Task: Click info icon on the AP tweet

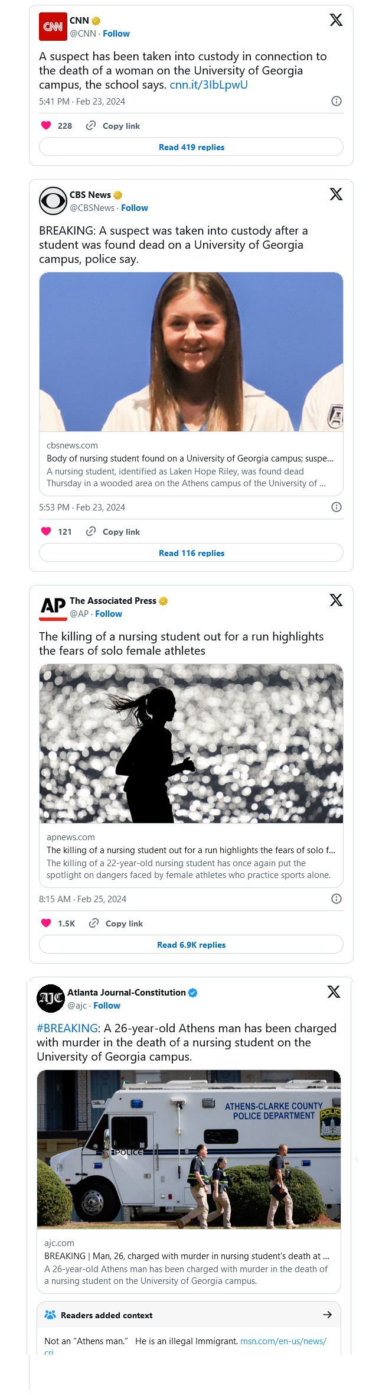Action: coord(337,899)
